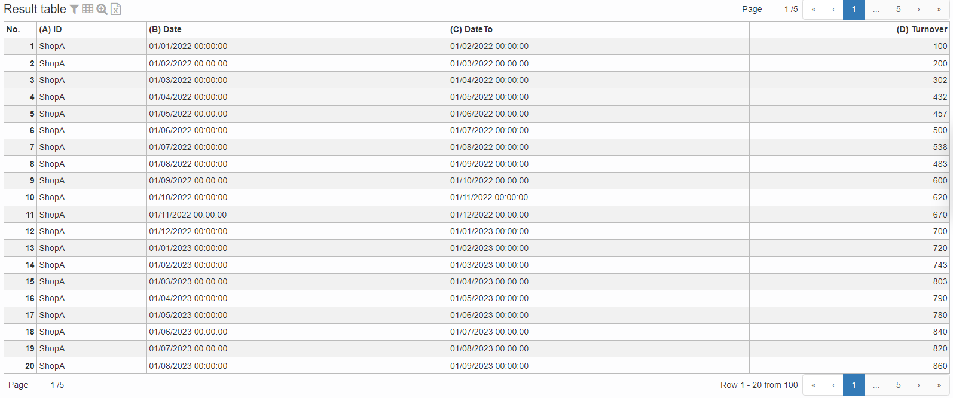Select the Turnover cell with value 200
Viewport: 953px width, 398px height.
click(850, 63)
